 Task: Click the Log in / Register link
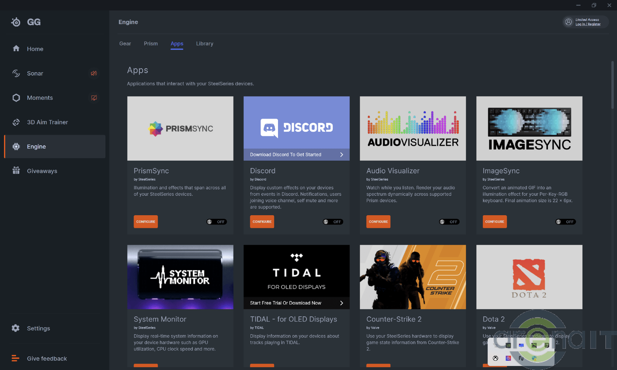[x=588, y=24]
